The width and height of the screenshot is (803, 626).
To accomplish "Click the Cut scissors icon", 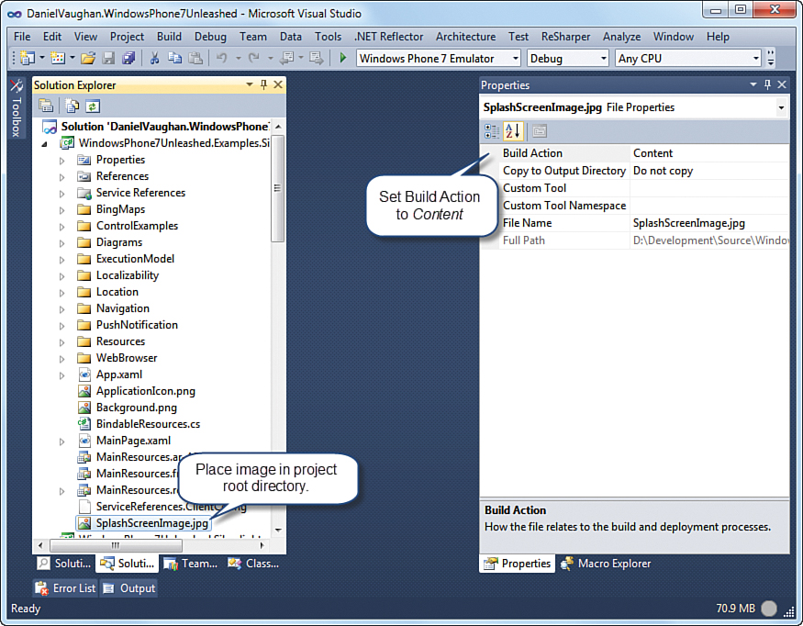I will click(x=154, y=58).
